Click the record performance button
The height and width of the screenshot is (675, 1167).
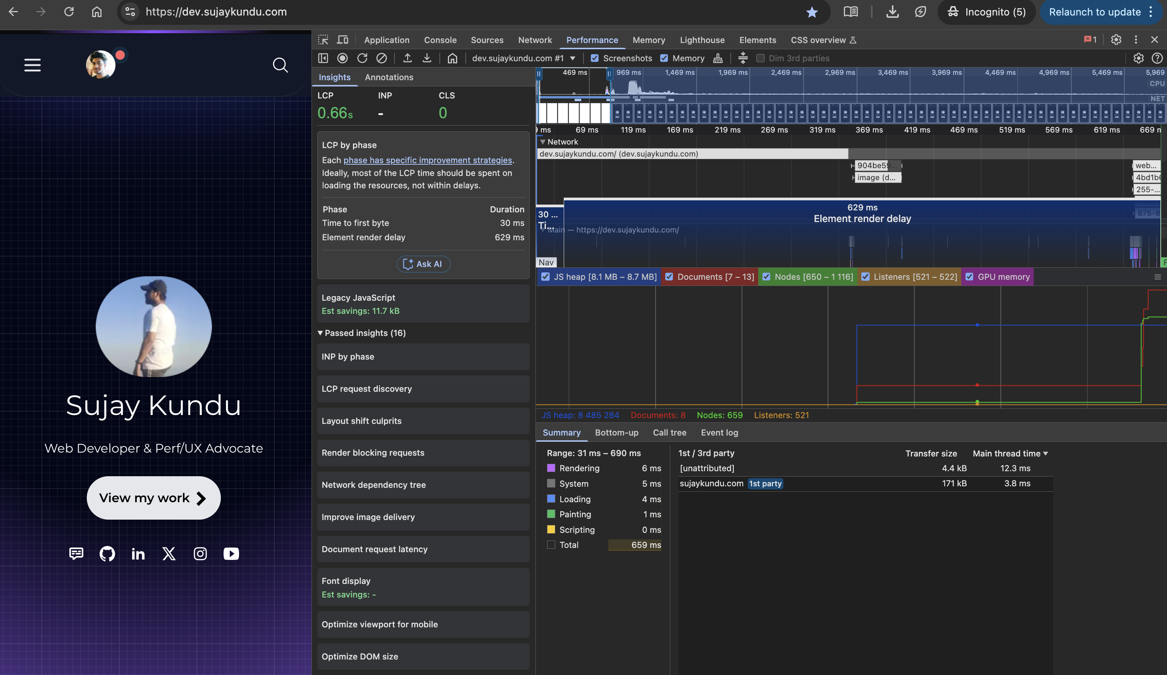pyautogui.click(x=342, y=58)
